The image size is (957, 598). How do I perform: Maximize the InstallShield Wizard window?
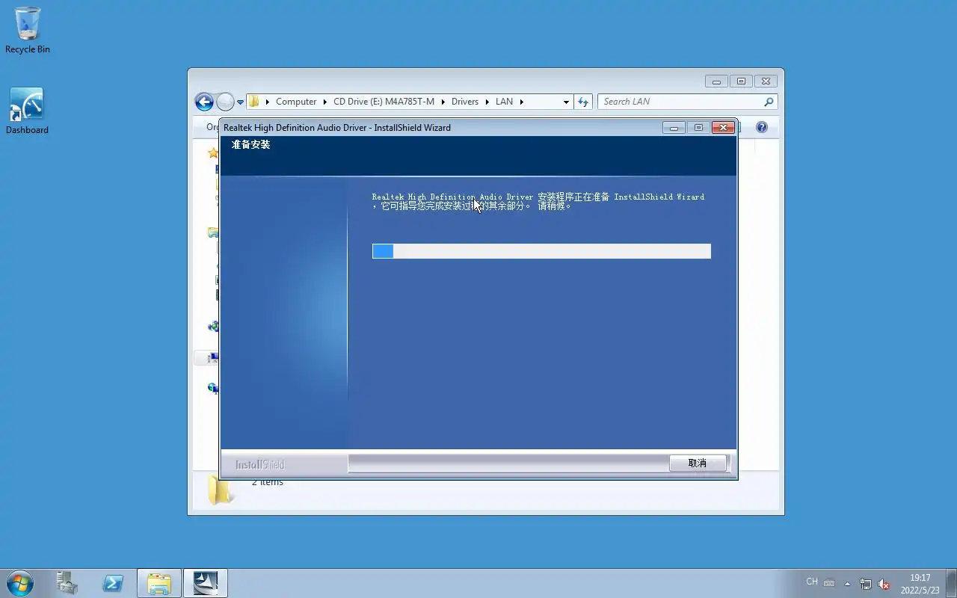point(698,128)
